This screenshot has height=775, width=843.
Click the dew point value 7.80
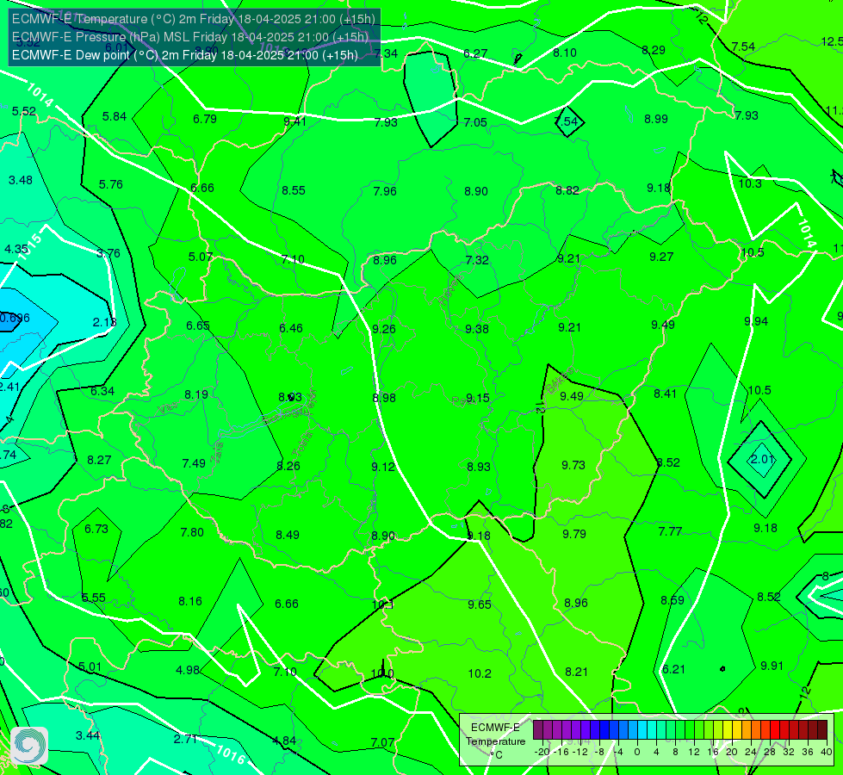click(192, 532)
